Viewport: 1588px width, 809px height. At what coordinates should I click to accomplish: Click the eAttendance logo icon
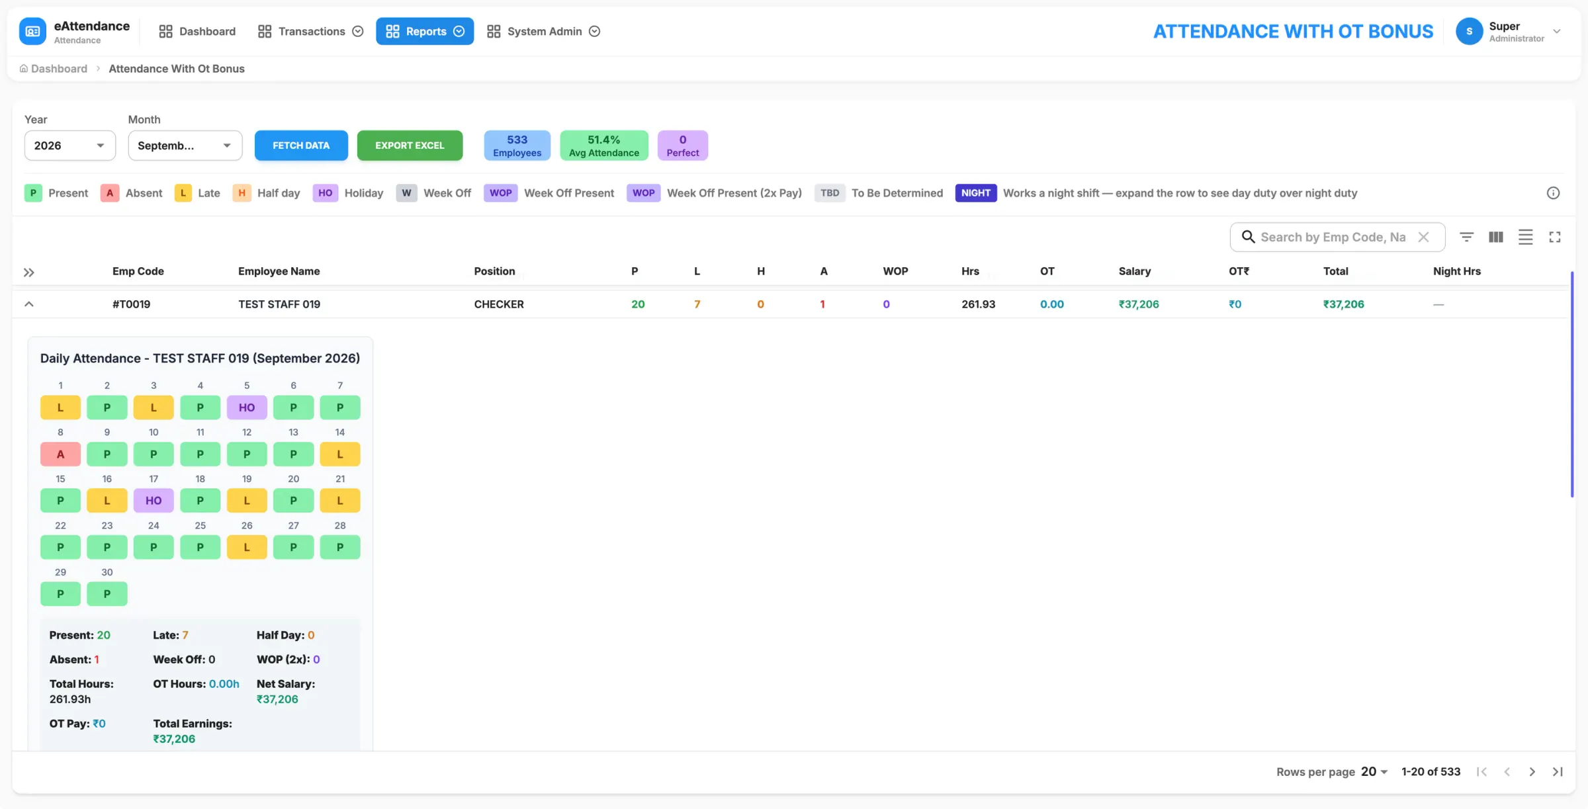(32, 31)
